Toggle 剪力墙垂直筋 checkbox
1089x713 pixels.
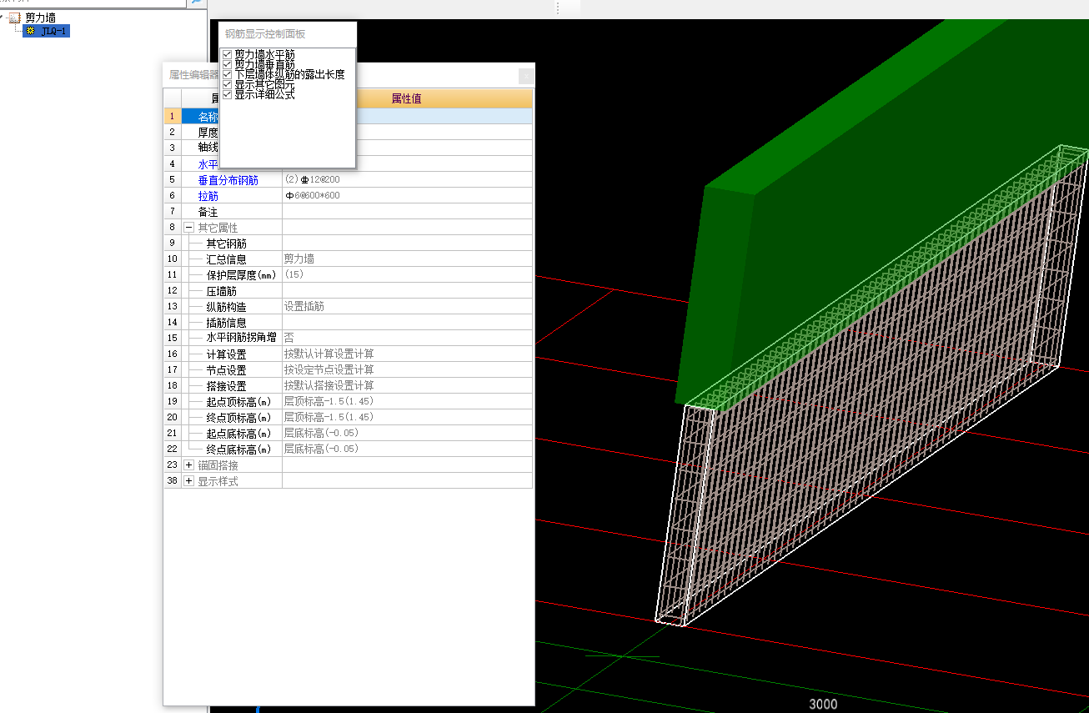click(x=226, y=64)
